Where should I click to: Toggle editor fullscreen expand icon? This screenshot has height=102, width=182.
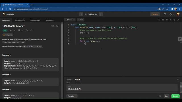coord(178,20)
